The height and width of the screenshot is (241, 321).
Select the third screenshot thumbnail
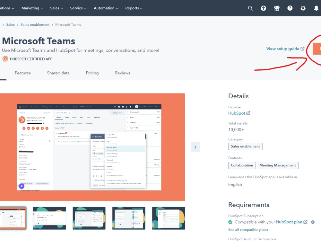(89, 218)
